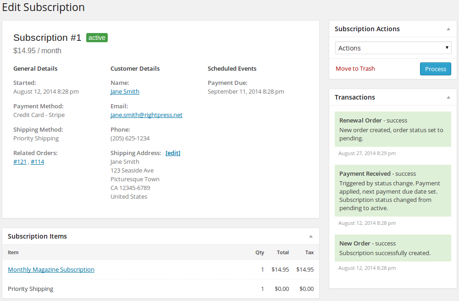This screenshot has width=459, height=301.
Task: Click the jane.smith@rightpress.net email link
Action: pos(146,115)
